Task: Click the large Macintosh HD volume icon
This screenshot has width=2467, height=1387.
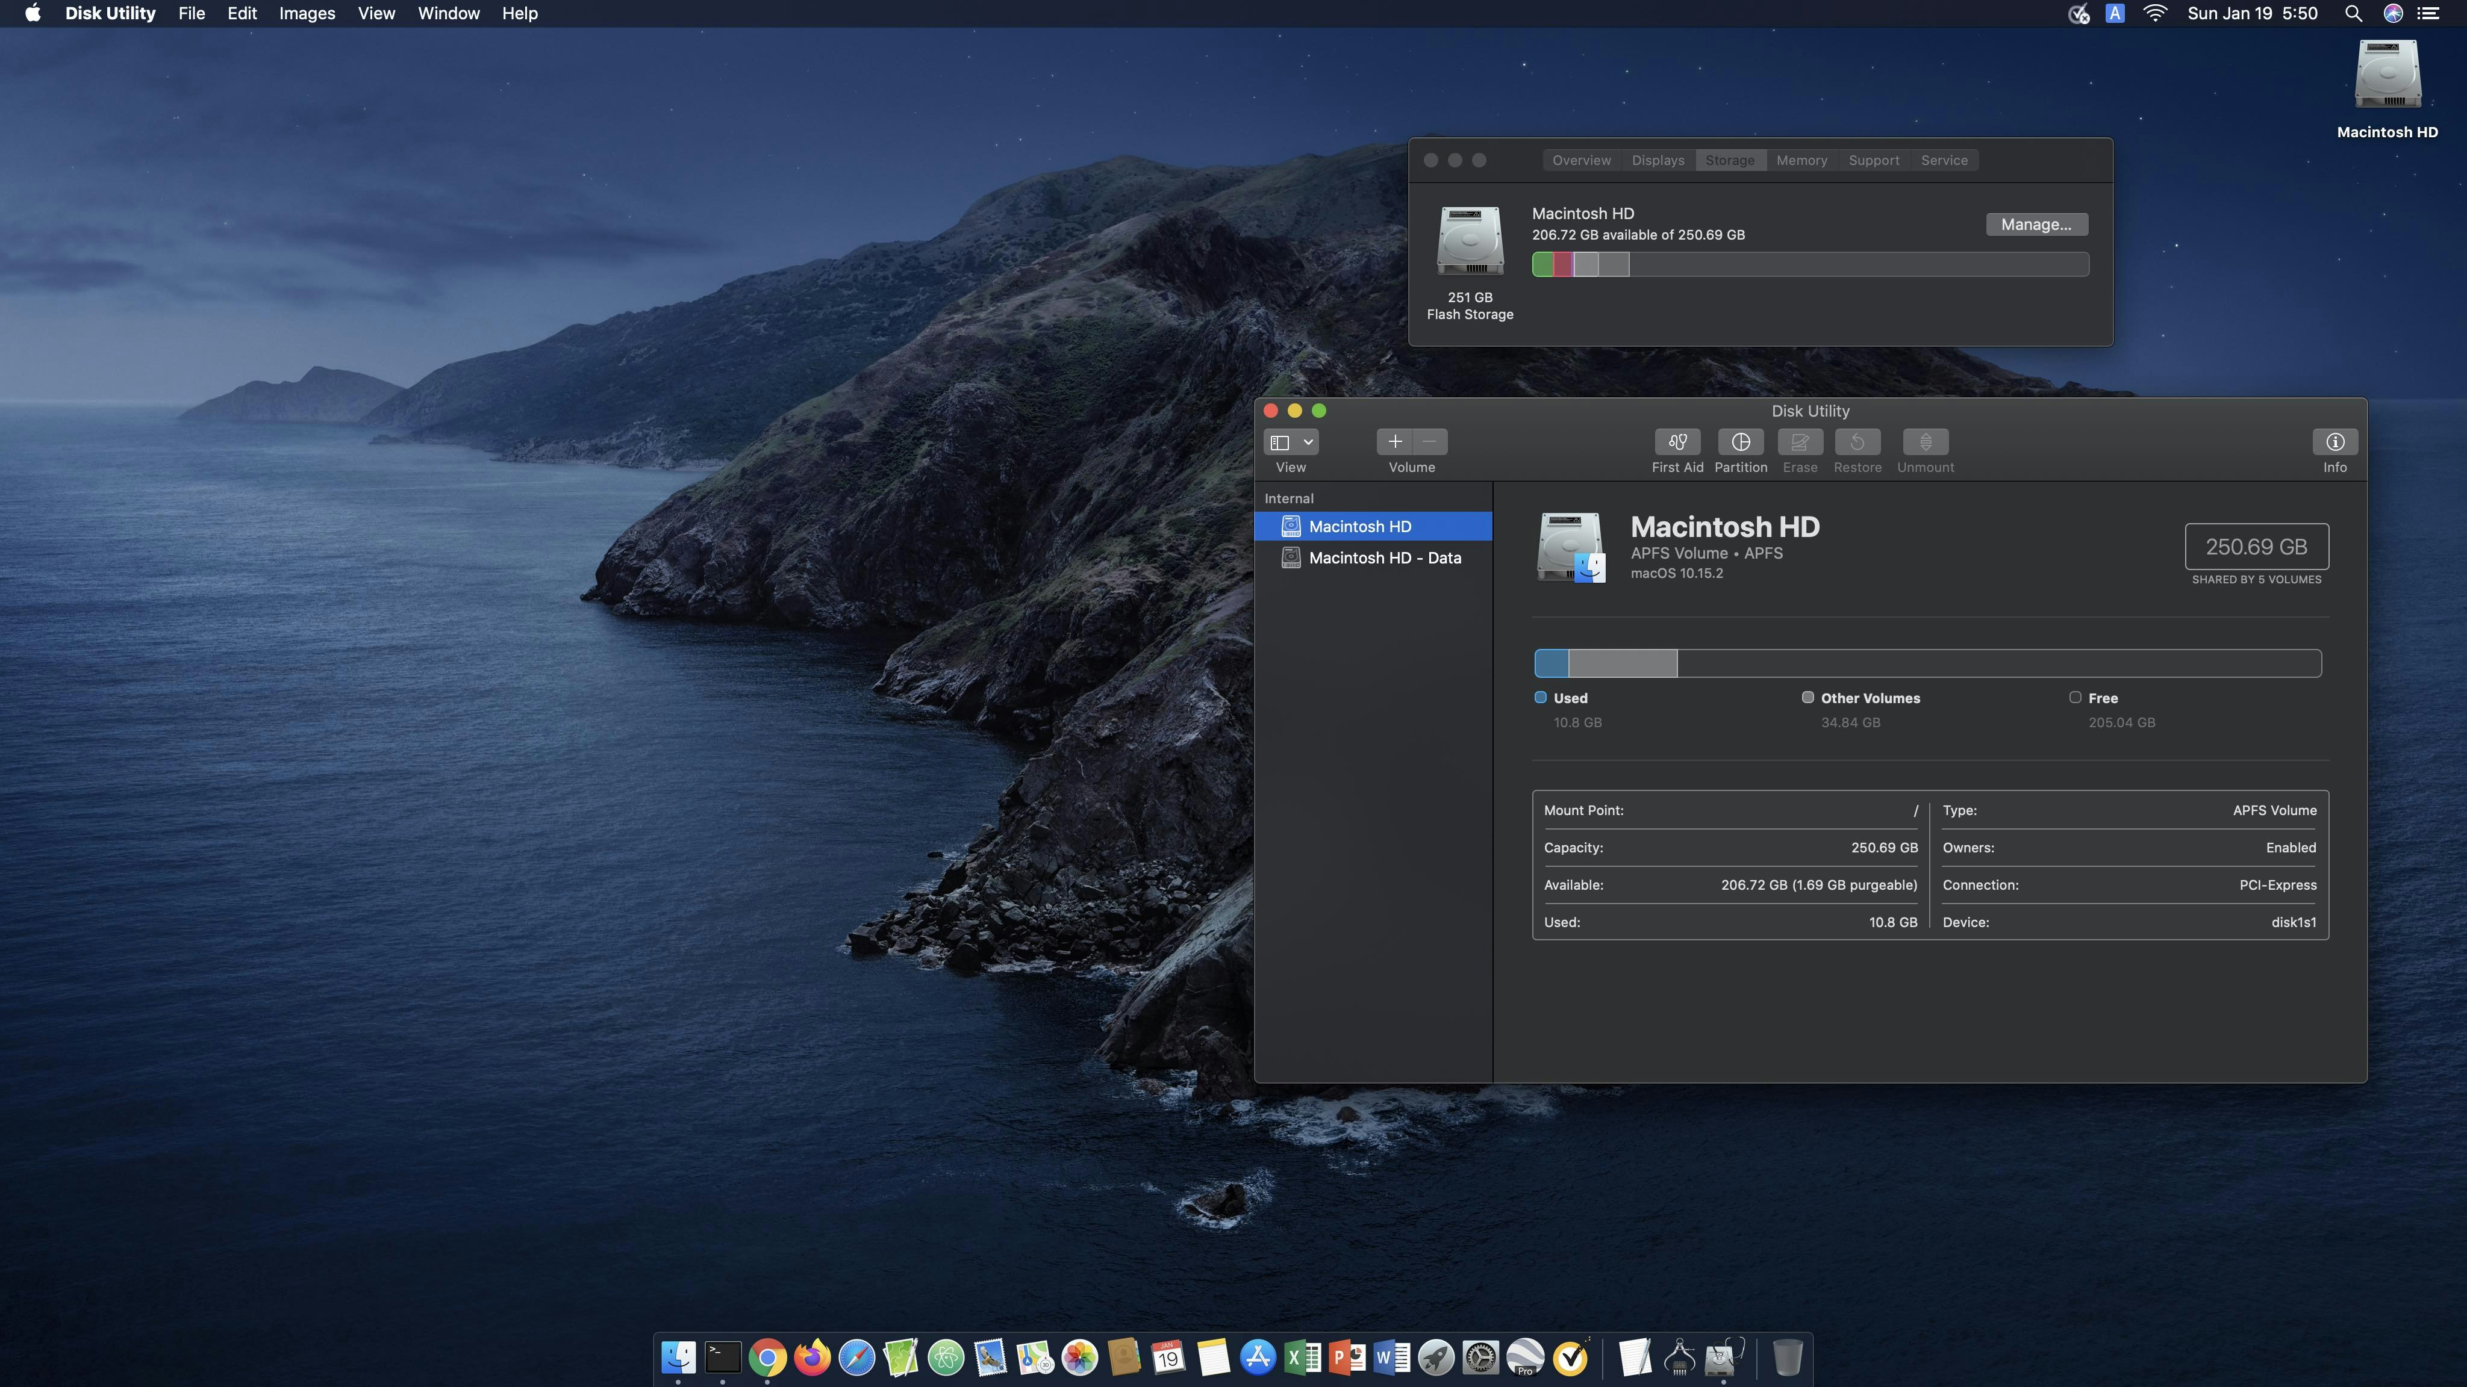Action: click(1571, 547)
